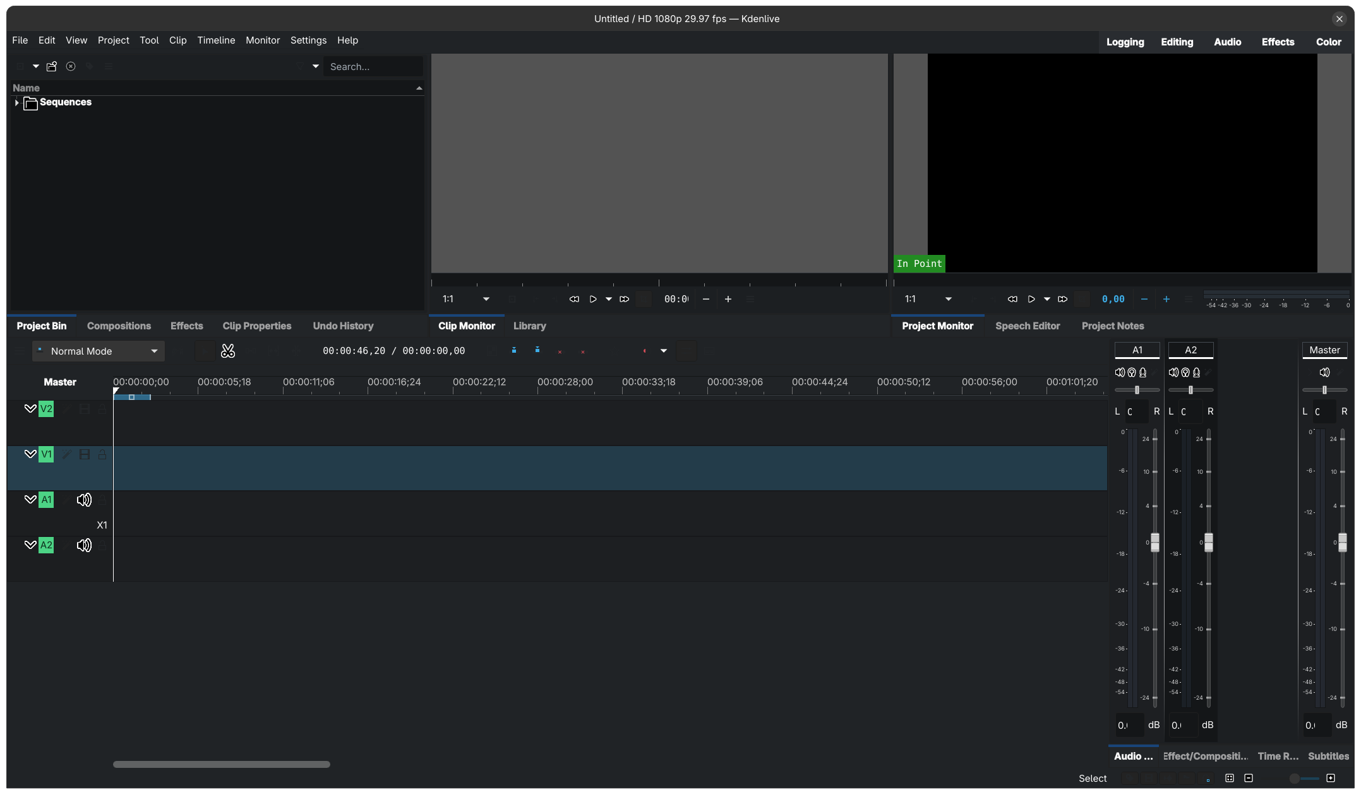This screenshot has height=795, width=1361.
Task: Click the Master timeline button
Action: (x=60, y=382)
